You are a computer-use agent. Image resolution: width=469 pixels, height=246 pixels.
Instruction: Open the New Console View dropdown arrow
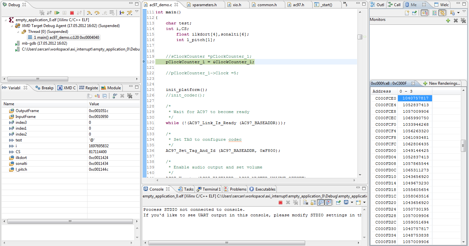tap(364, 202)
